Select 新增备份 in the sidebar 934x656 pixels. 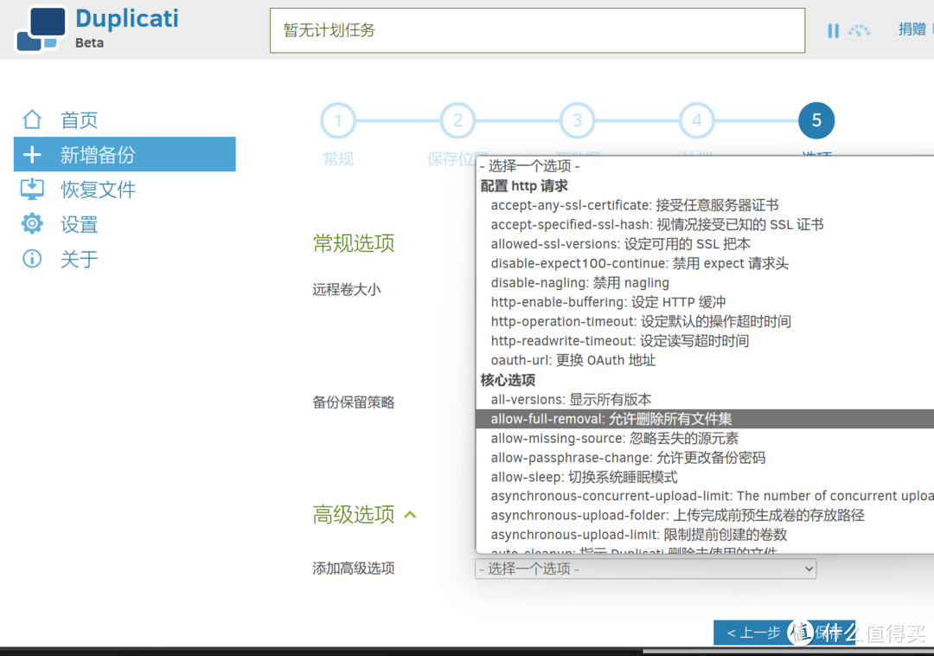125,154
